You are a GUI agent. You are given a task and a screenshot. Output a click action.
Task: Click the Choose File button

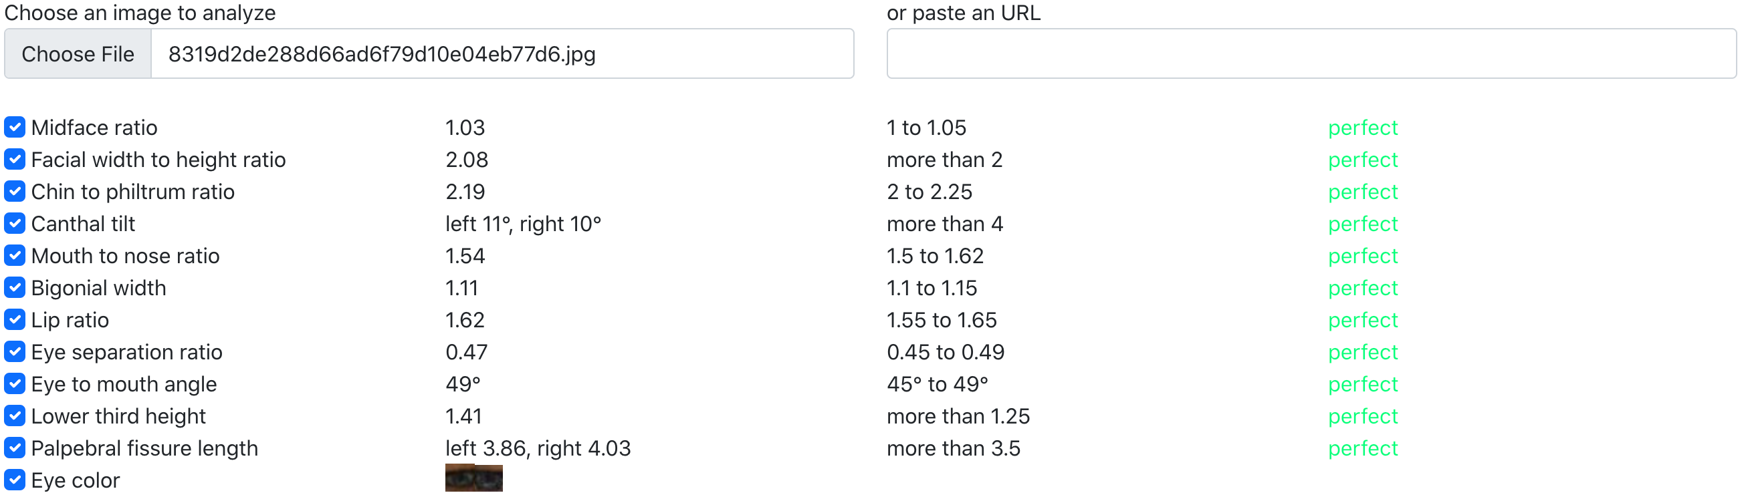tap(78, 54)
